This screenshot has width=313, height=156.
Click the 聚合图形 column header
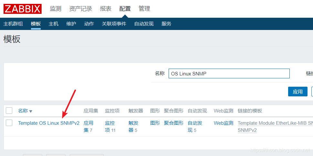174,111
